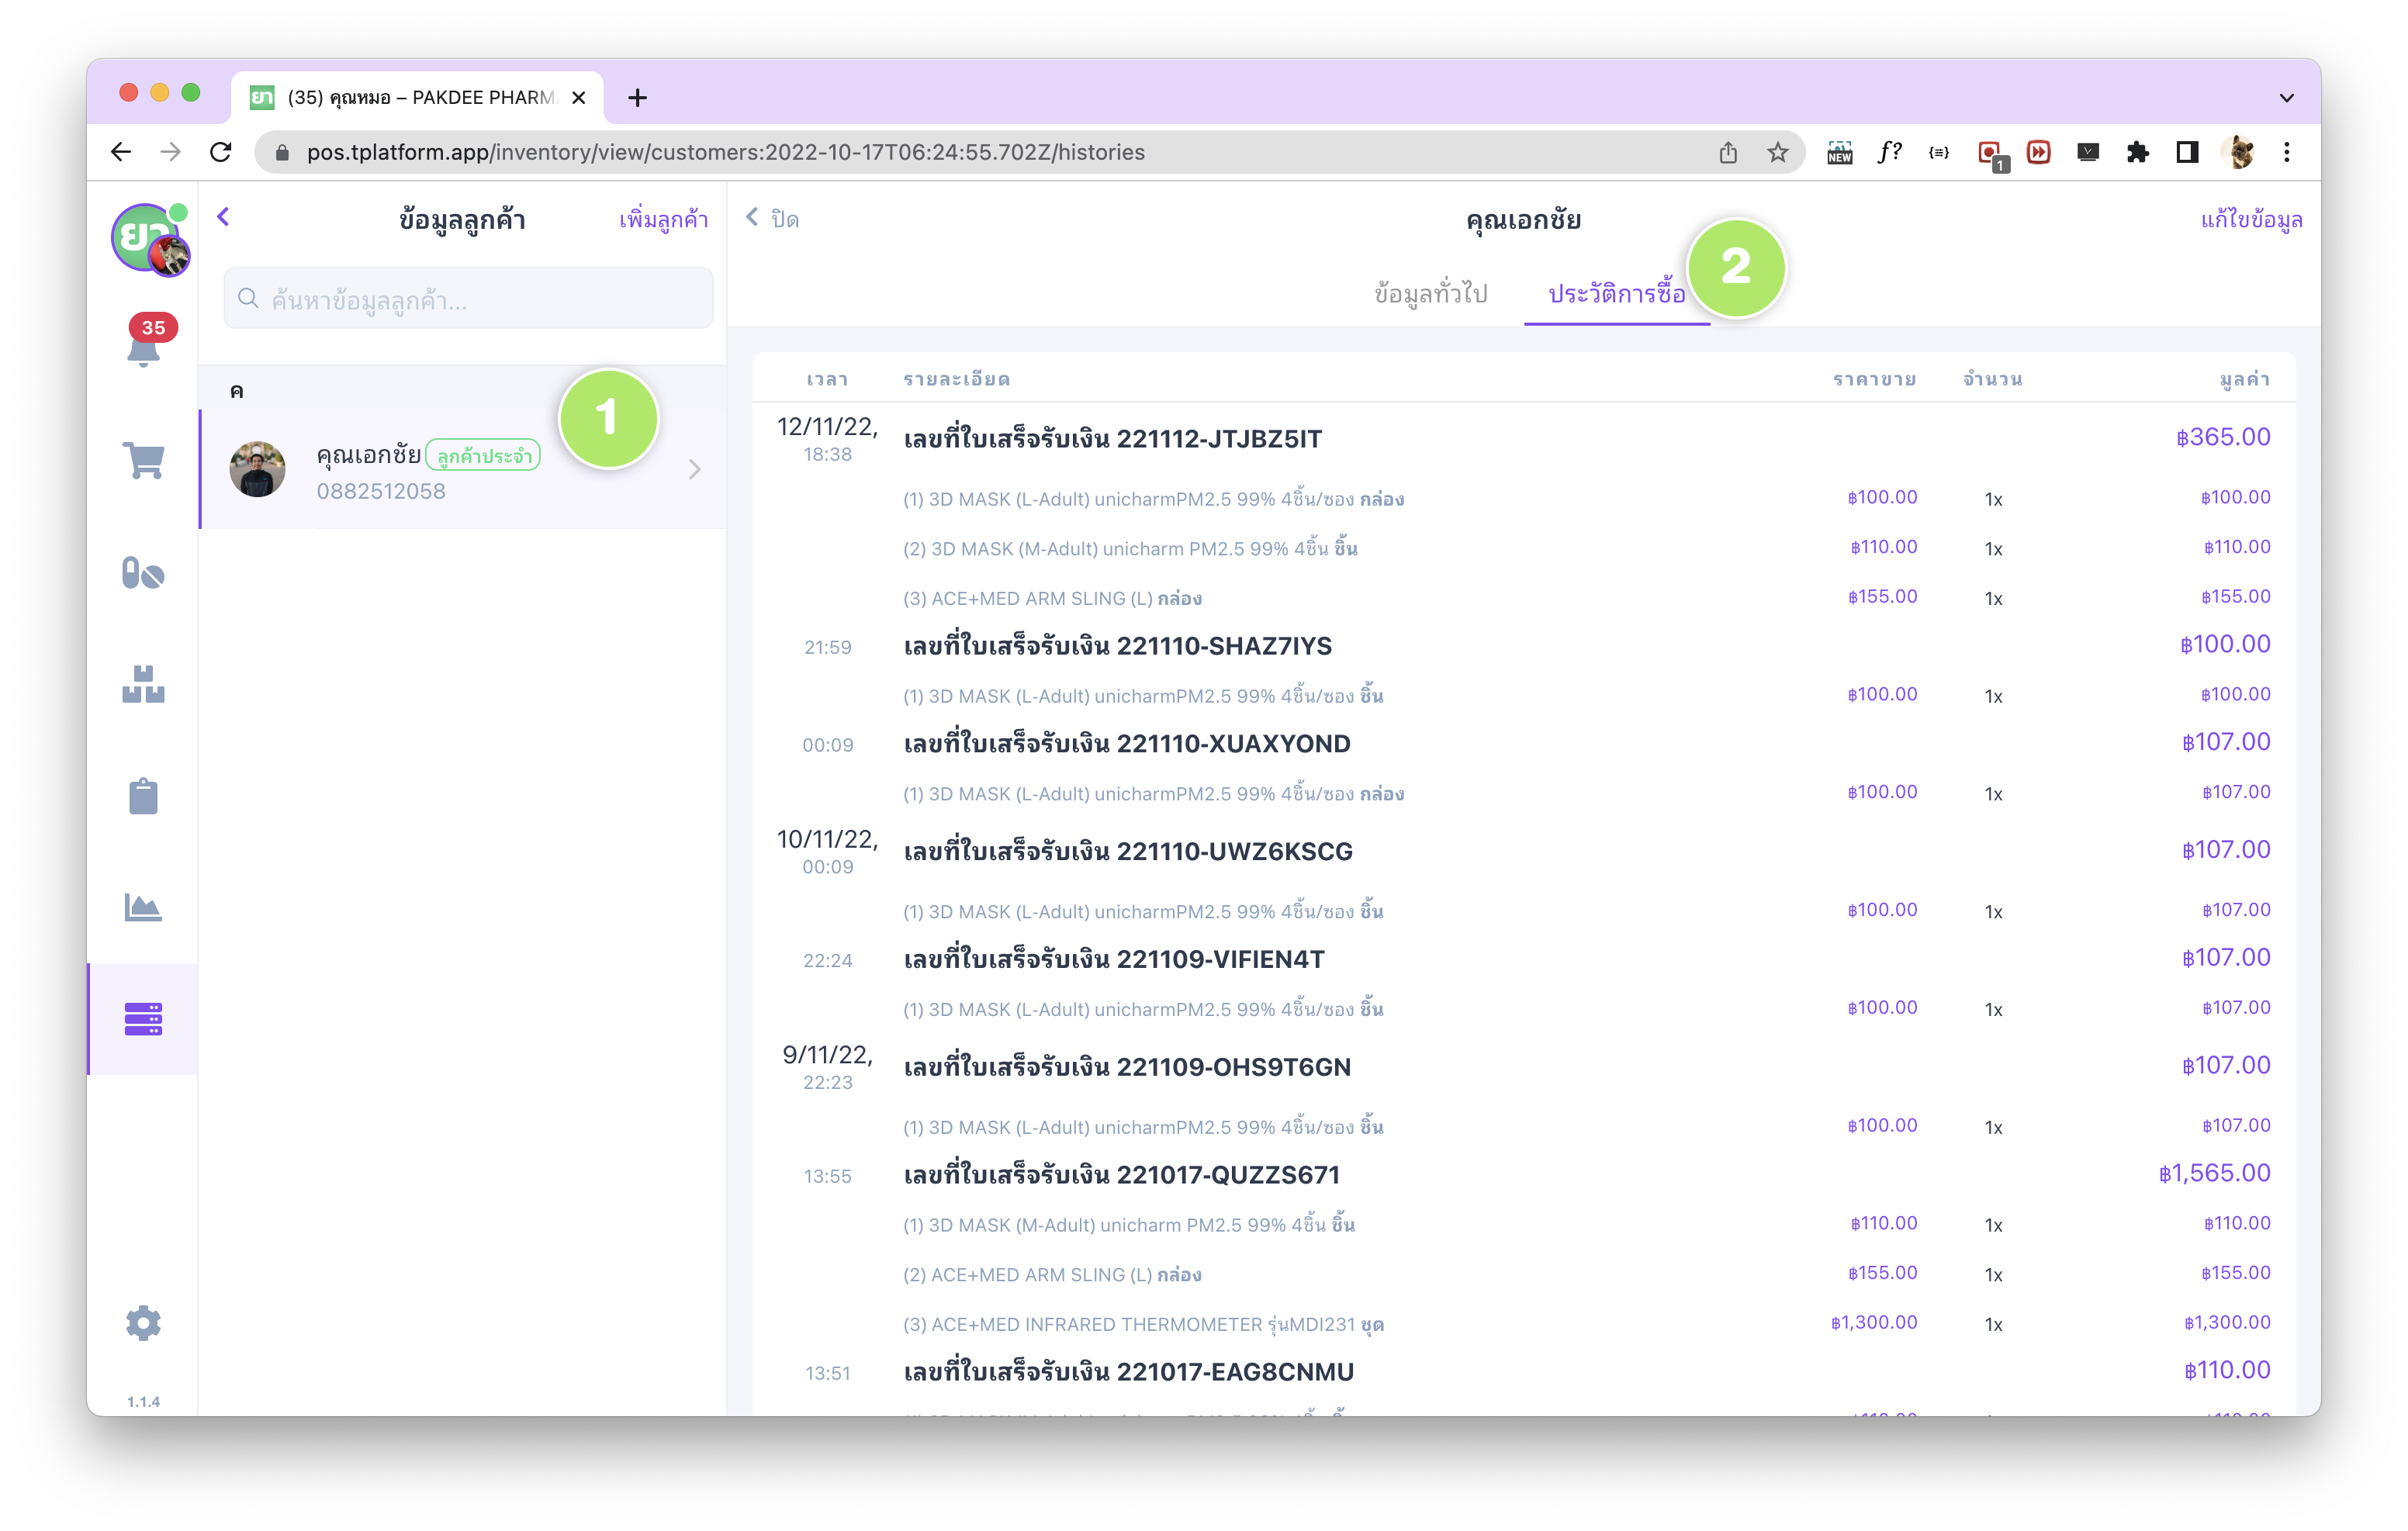This screenshot has width=2408, height=1531.
Task: Select the ประวัติการซื้อ tab
Action: tap(1616, 294)
